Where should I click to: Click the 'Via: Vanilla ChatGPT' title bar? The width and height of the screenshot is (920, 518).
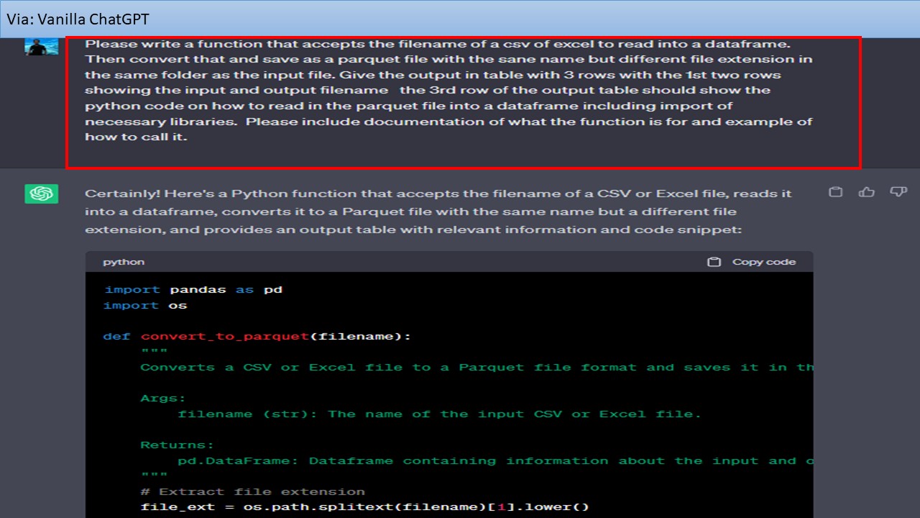click(460, 19)
